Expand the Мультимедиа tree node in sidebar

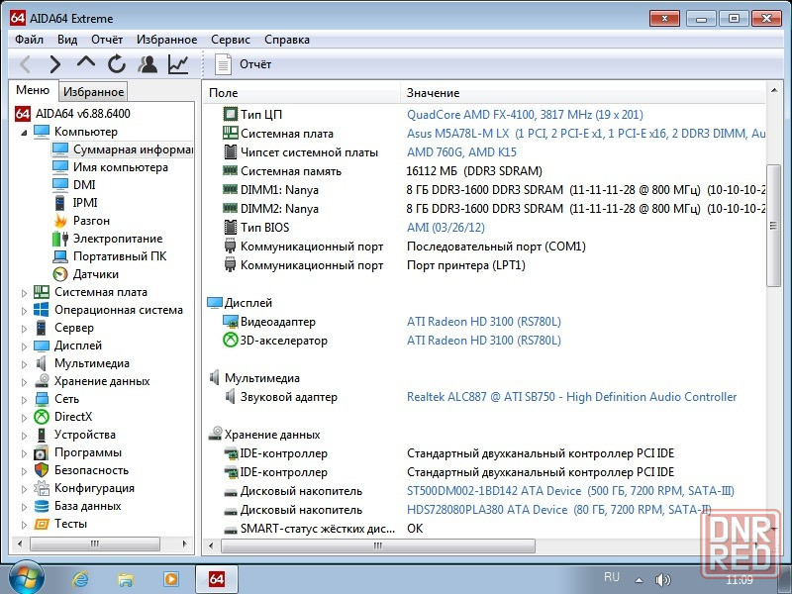24,364
